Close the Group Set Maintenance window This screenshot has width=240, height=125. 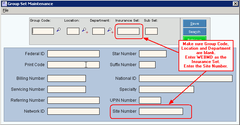[235, 4]
